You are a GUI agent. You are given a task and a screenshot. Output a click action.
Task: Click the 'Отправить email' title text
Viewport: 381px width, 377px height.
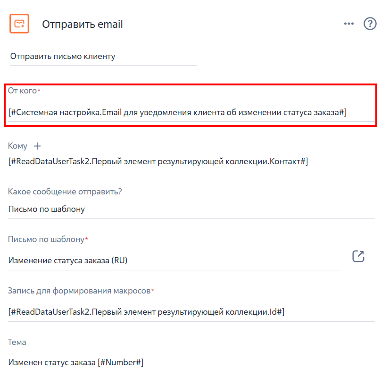pyautogui.click(x=83, y=25)
